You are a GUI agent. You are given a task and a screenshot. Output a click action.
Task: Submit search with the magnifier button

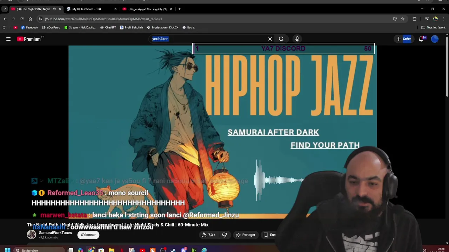tap(281, 39)
